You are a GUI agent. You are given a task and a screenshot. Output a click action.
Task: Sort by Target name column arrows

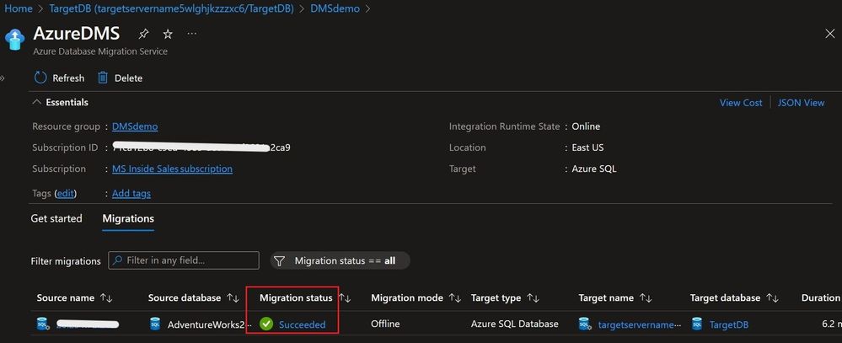(x=646, y=297)
